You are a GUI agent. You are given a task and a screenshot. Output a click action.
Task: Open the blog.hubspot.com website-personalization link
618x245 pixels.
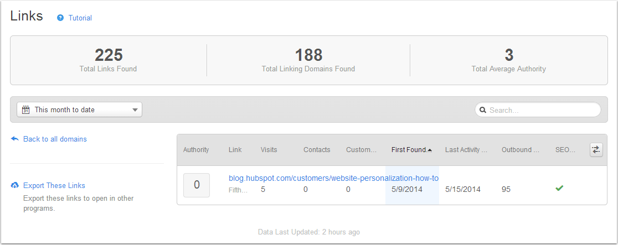tap(333, 178)
